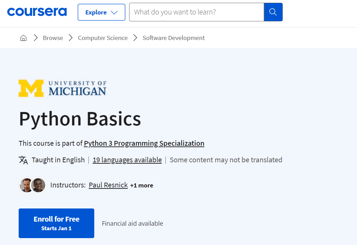This screenshot has height=245, width=357.
Task: Click the translate languages icon
Action: 23,160
